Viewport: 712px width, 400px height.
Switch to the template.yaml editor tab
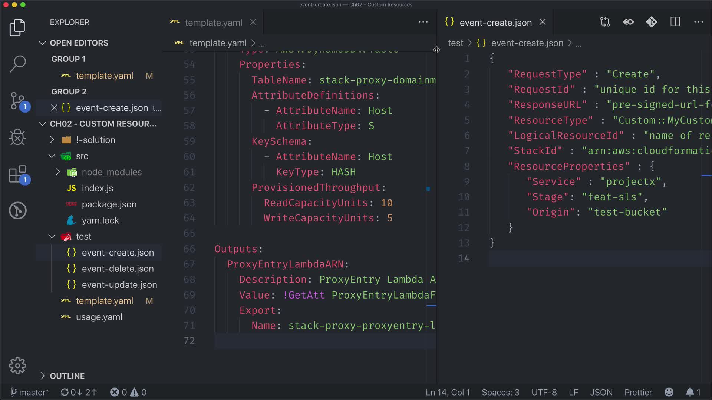point(213,23)
